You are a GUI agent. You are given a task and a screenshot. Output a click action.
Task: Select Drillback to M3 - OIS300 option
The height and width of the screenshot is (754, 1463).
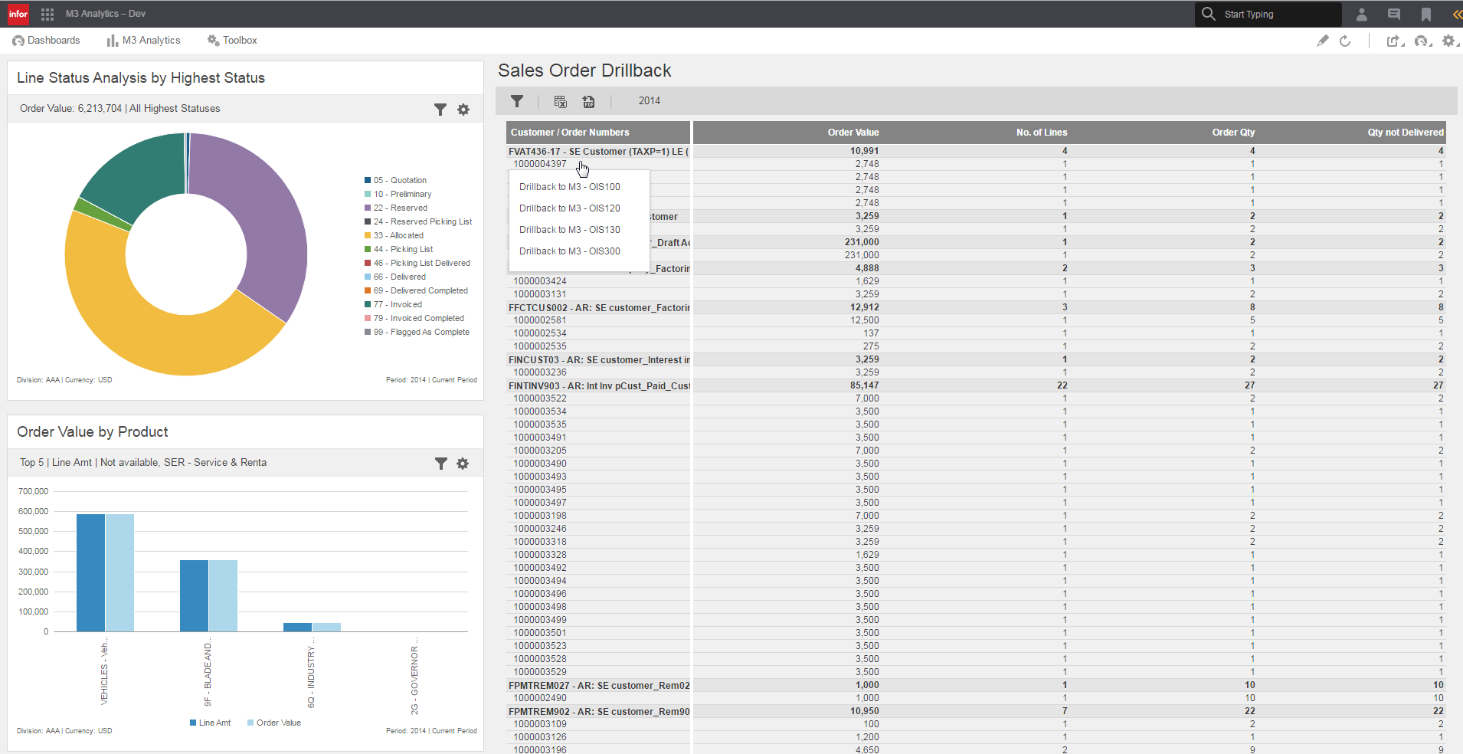click(570, 251)
